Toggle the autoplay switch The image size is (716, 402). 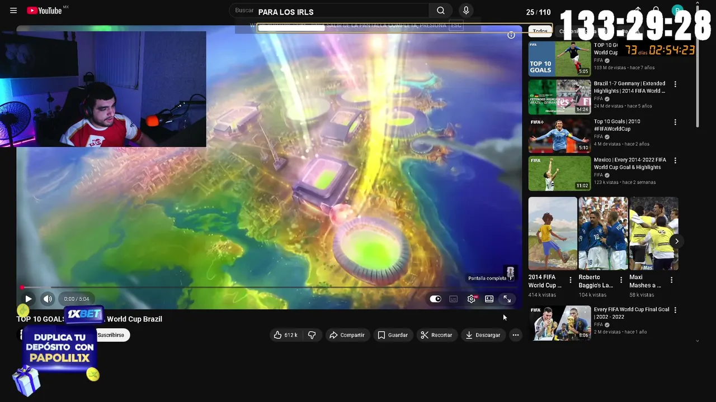(x=435, y=299)
